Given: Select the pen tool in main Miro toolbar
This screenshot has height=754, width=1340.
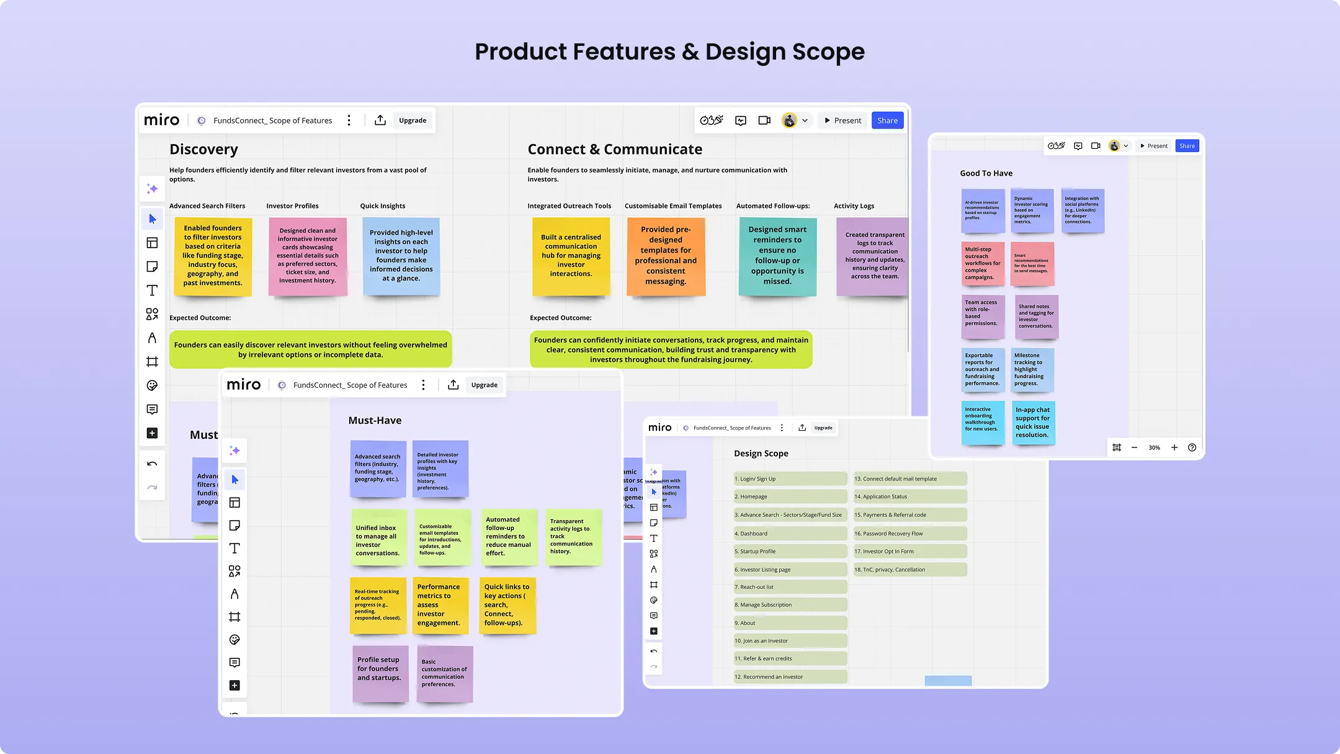Looking at the screenshot, I should 152,338.
